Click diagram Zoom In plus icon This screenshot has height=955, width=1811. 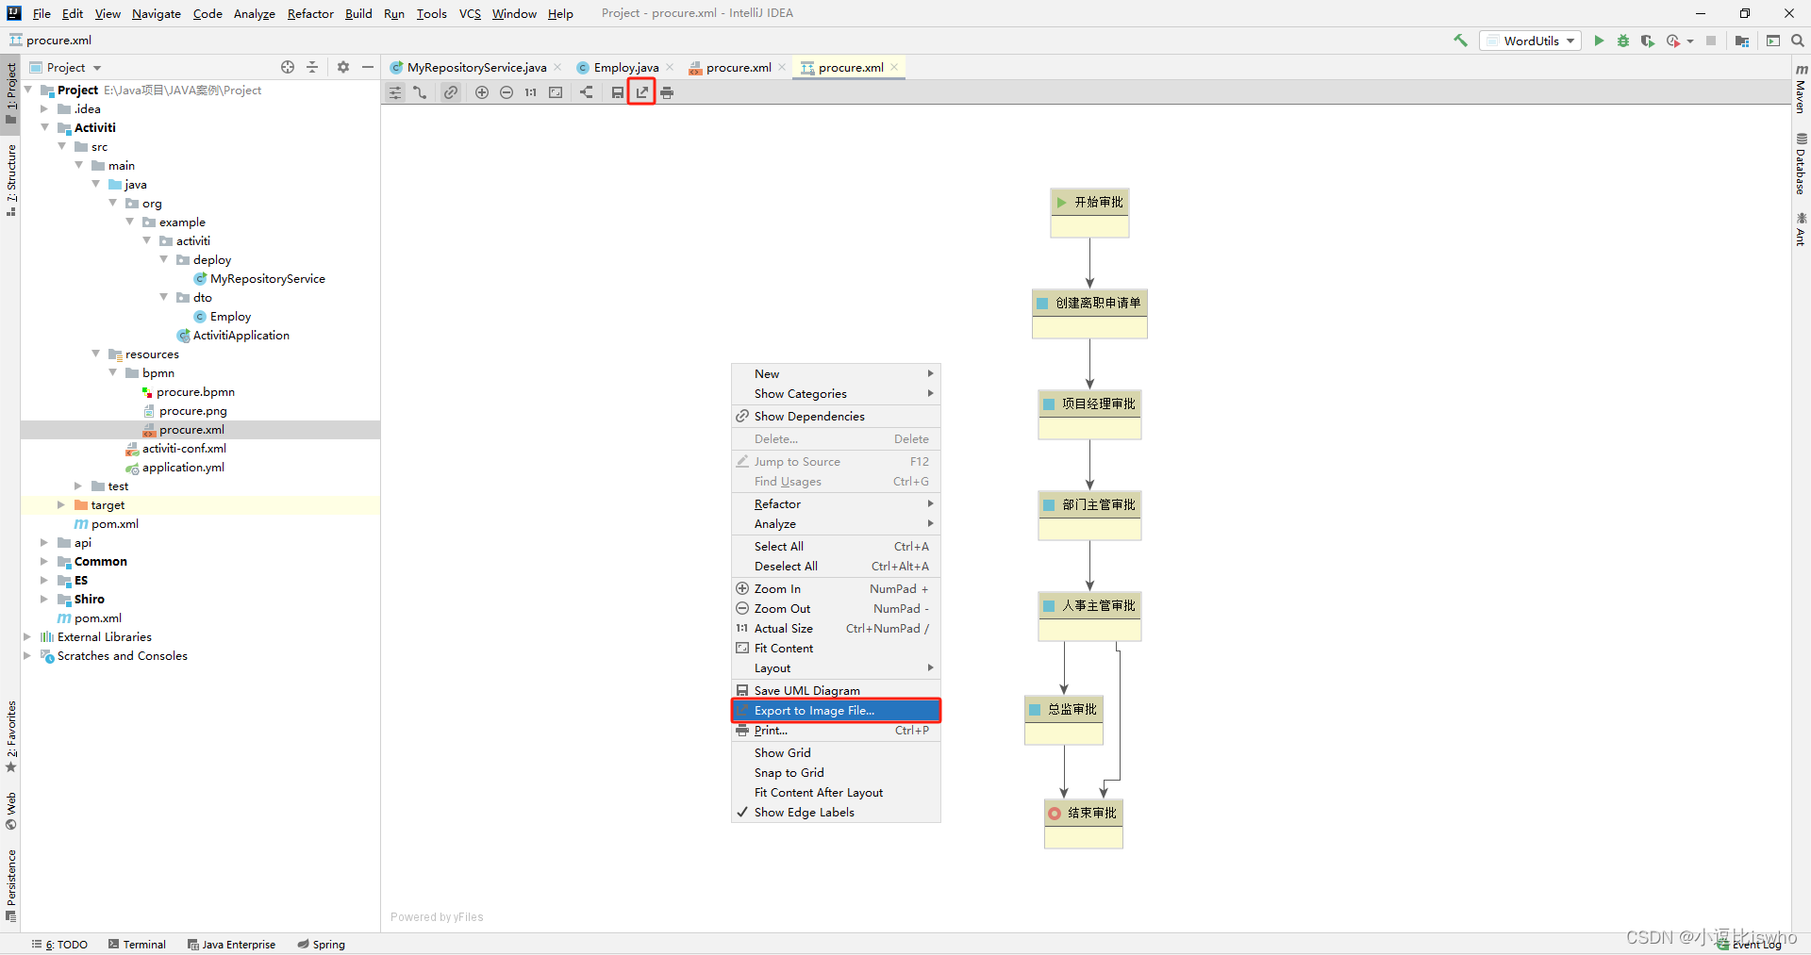(482, 92)
